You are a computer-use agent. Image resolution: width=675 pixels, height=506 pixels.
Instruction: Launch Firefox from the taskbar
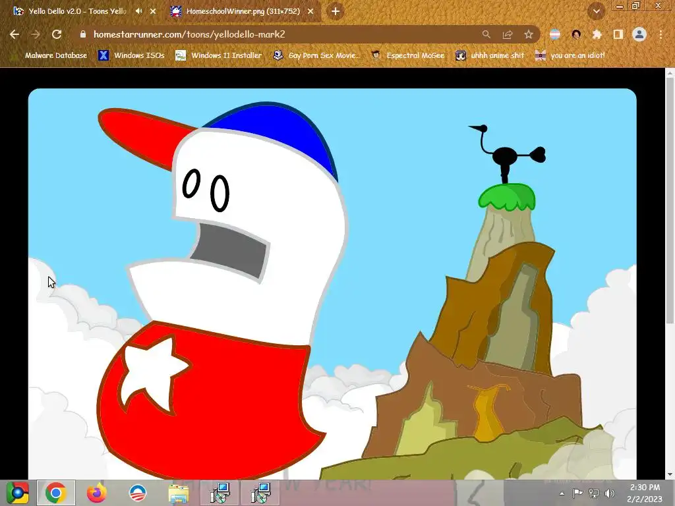coord(96,493)
